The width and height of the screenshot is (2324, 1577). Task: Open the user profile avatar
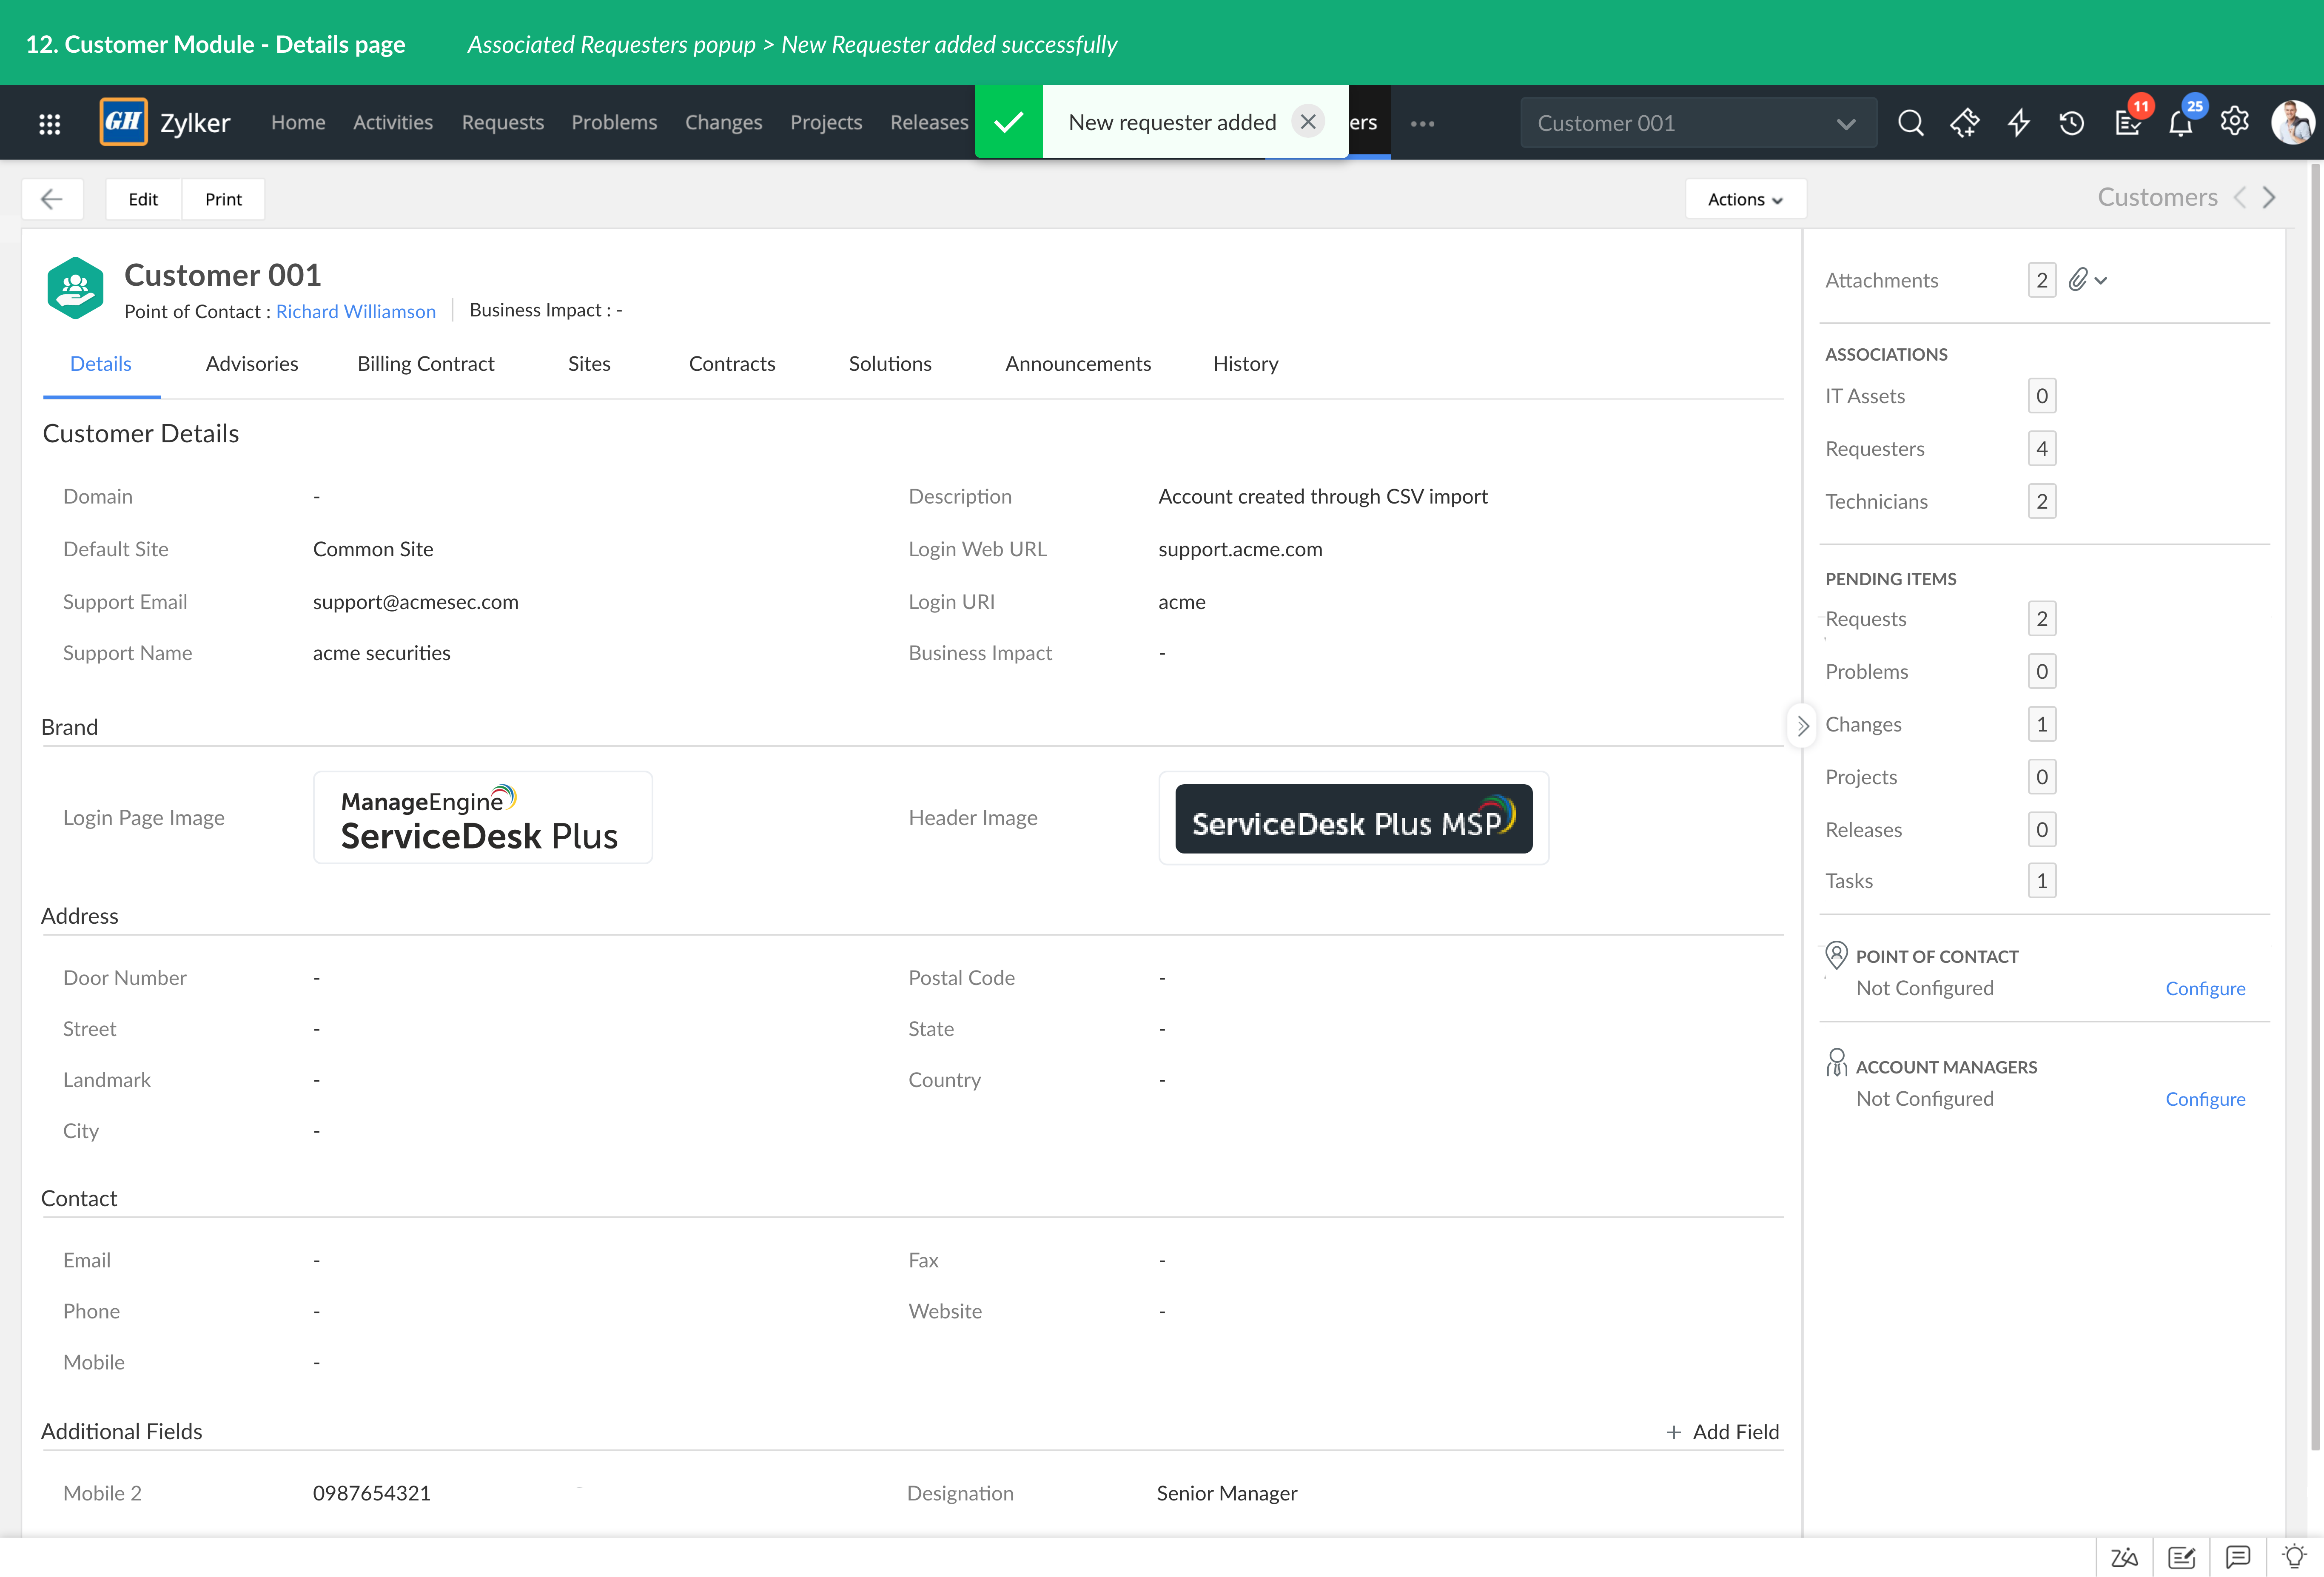(x=2293, y=122)
